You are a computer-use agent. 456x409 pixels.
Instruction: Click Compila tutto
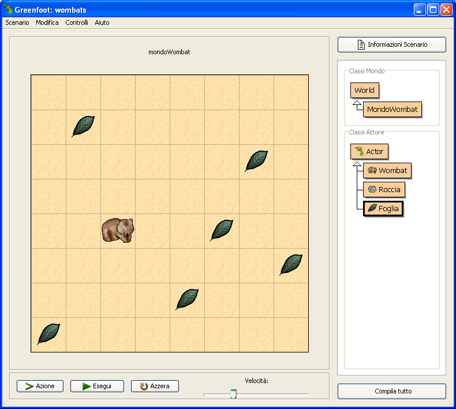[392, 391]
